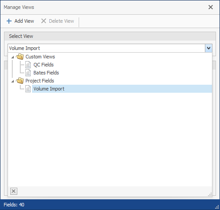Viewport: 220px width, 210px height.
Task: Click the Add View label text
Action: (x=24, y=21)
